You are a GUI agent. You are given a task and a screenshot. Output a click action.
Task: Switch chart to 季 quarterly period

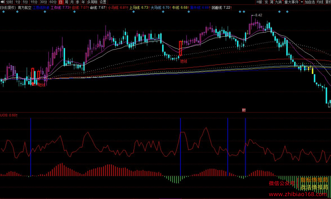tap(78, 2)
